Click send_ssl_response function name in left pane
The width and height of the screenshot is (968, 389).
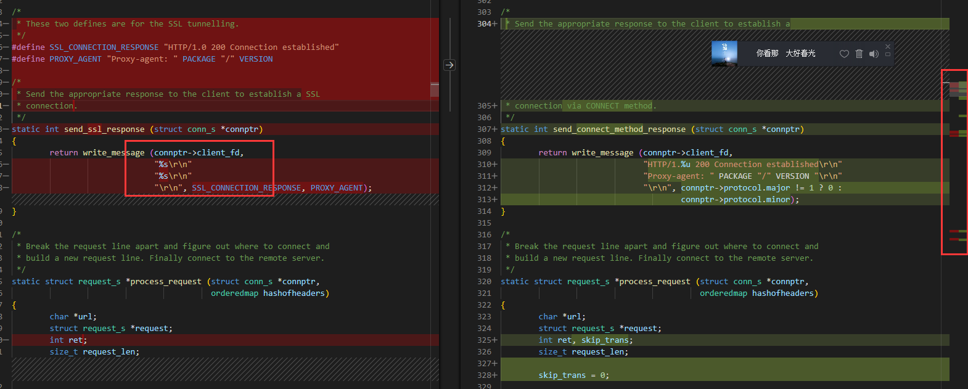[104, 129]
